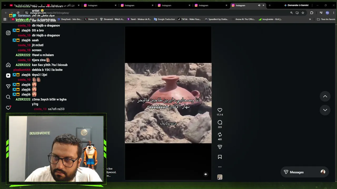Open DeepSeek bookmark
The image size is (337, 189).
70,19
